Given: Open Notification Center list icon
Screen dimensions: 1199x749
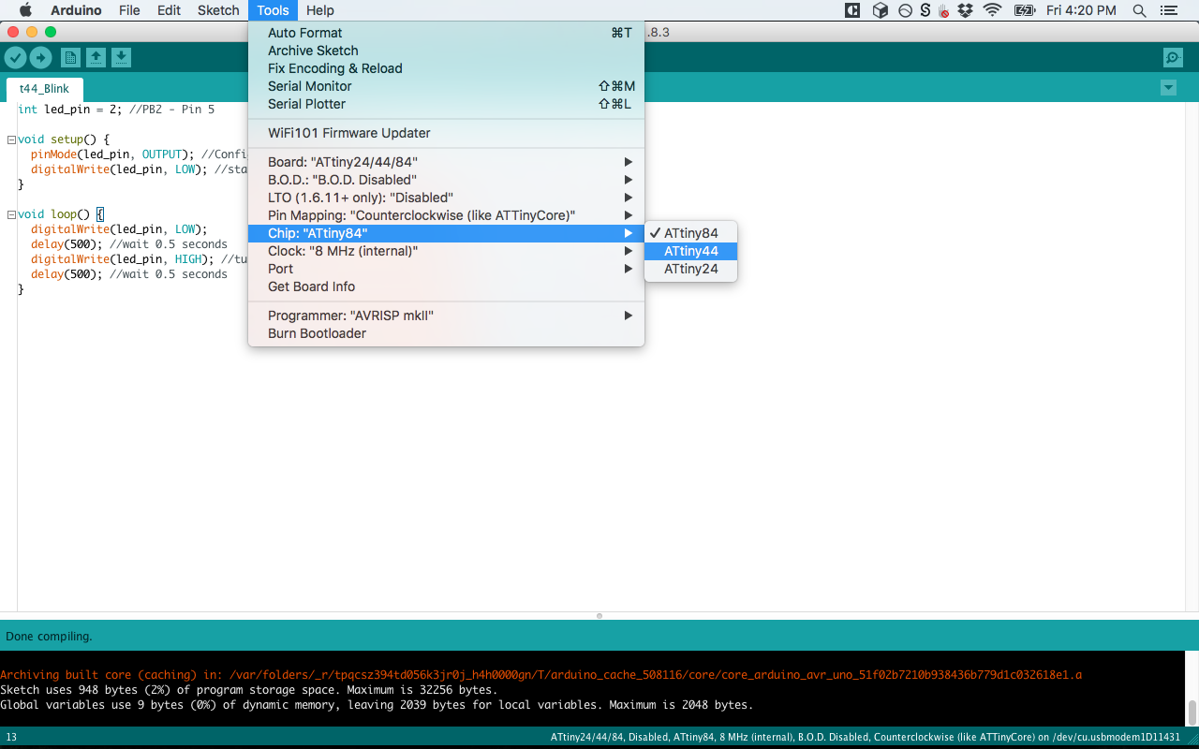Looking at the screenshot, I should [x=1167, y=10].
